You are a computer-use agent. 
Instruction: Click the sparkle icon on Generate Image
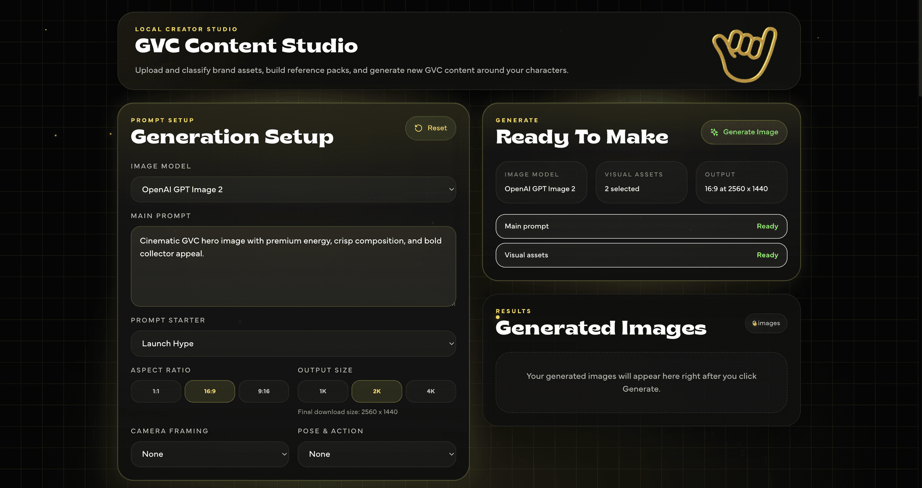coord(714,132)
